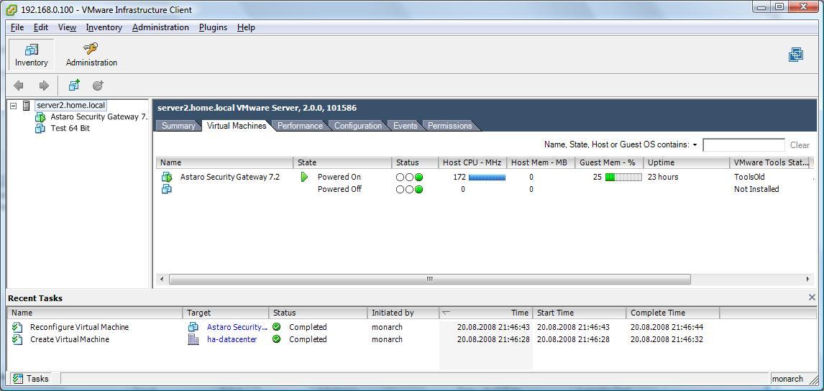The image size is (824, 391).
Task: Open the ha-datacenter target link
Action: (232, 339)
